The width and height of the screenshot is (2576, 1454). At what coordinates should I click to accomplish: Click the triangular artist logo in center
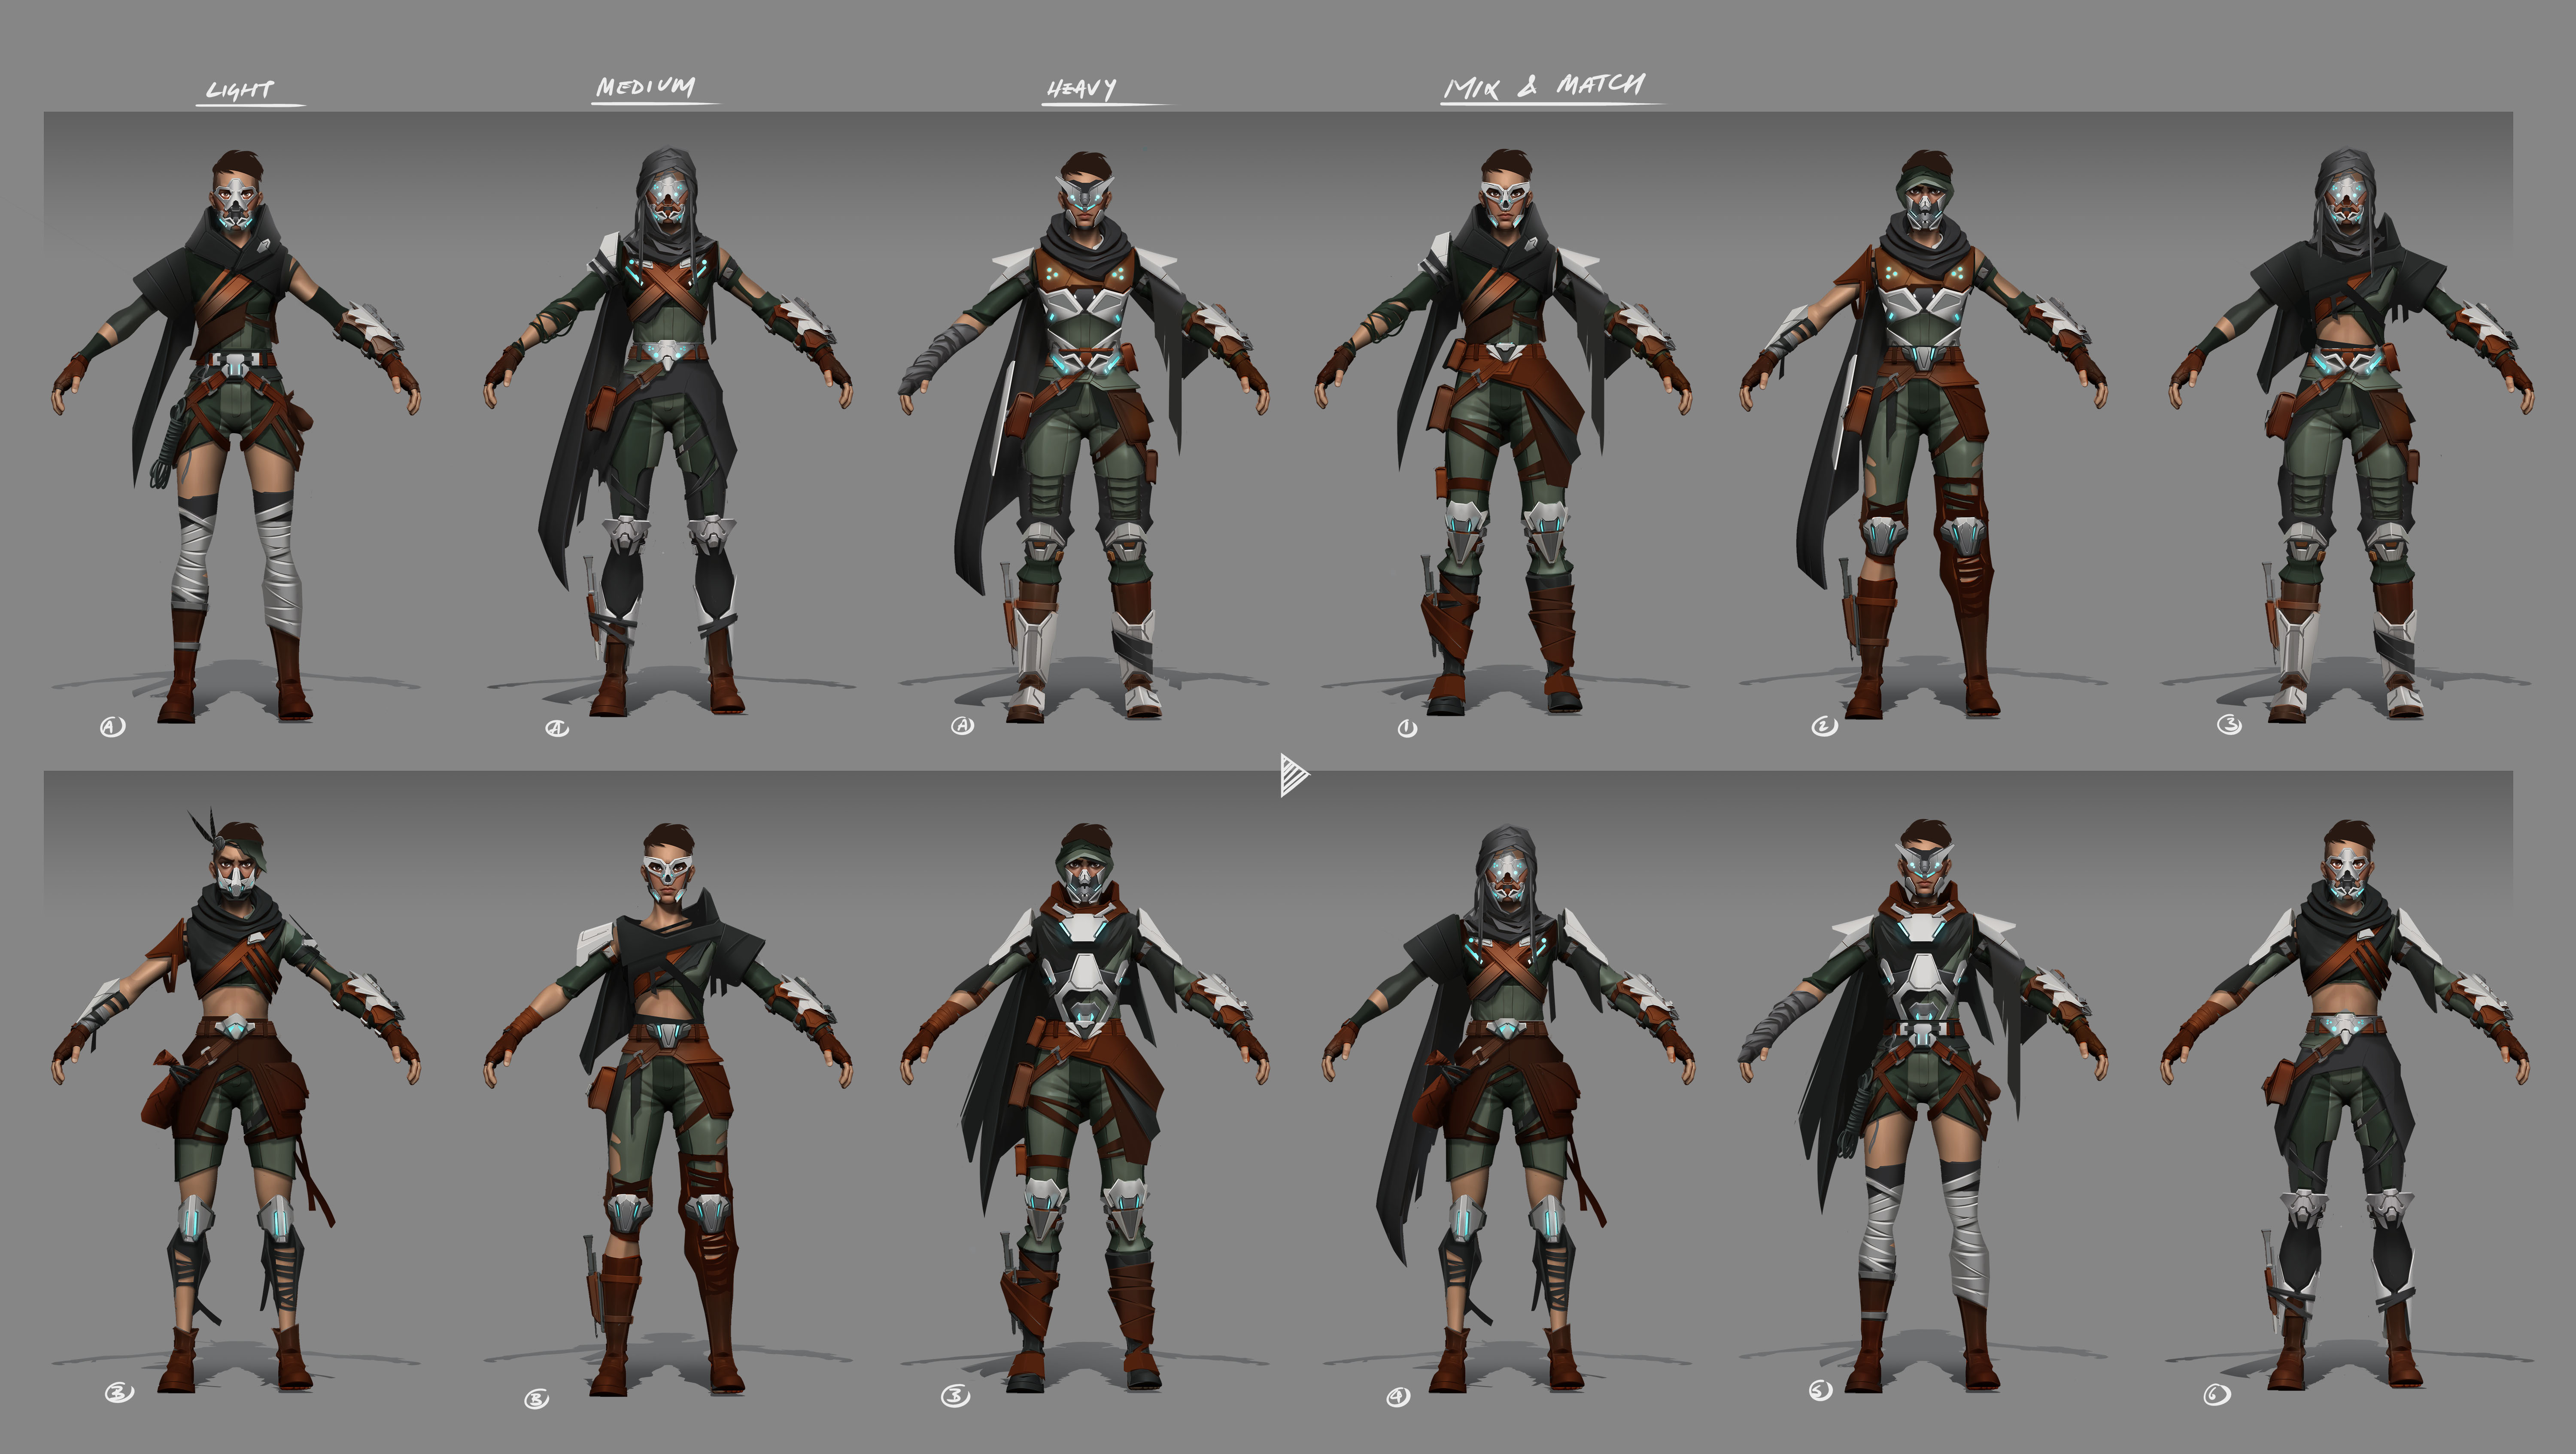pos(1292,775)
